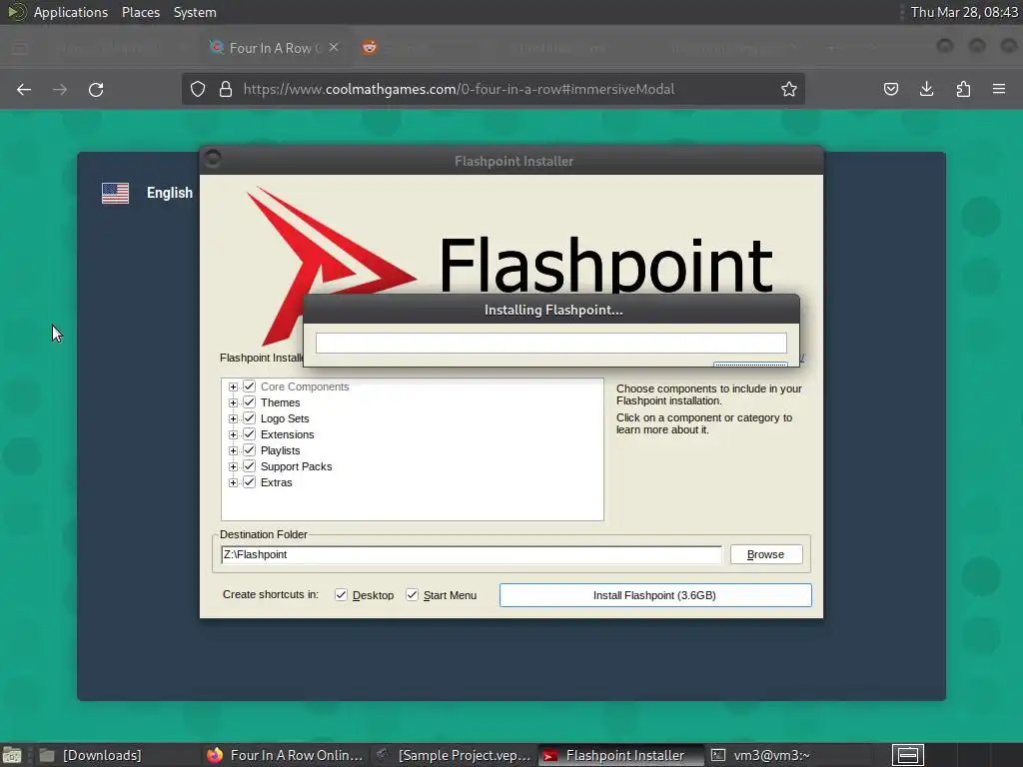Image resolution: width=1023 pixels, height=767 pixels.
Task: Expand the Extensions tree node
Action: (233, 434)
